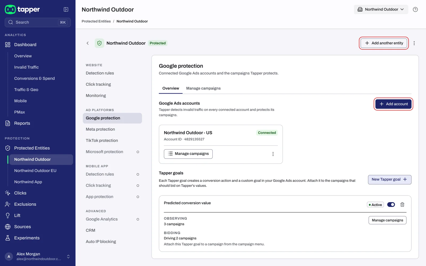Open Clicks section
This screenshot has height=266, width=426.
click(38, 193)
